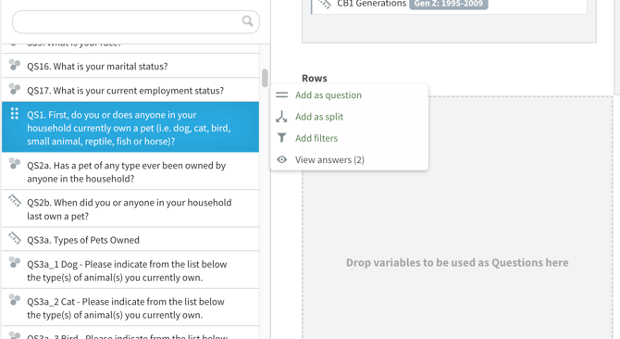Focus the variable search input field

pyautogui.click(x=136, y=21)
